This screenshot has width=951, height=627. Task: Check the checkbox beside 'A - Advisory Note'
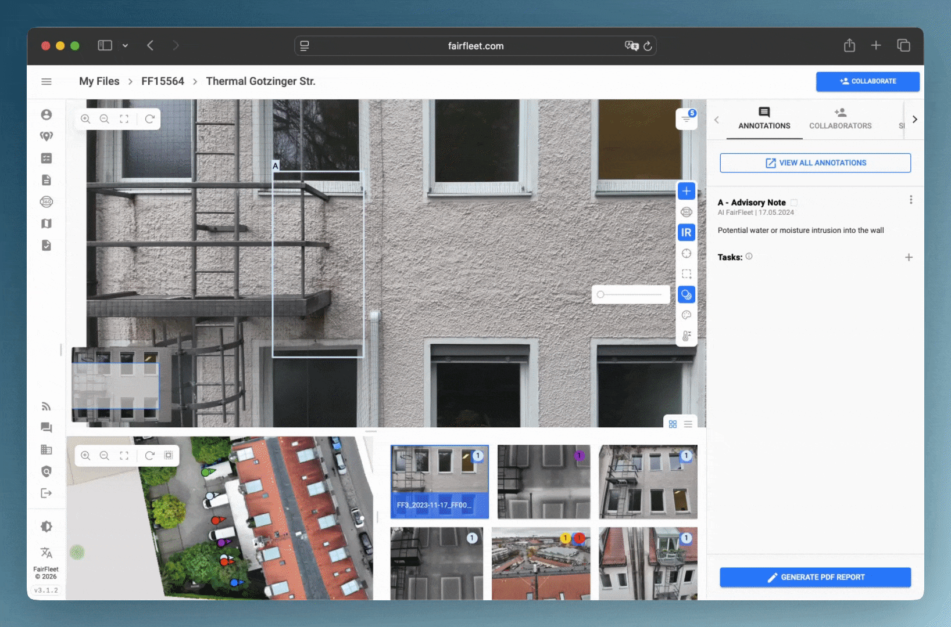[x=794, y=203]
